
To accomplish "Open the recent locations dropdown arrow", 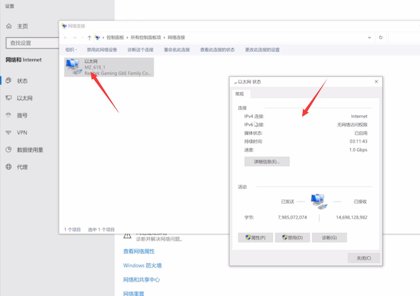I will 83,38.
